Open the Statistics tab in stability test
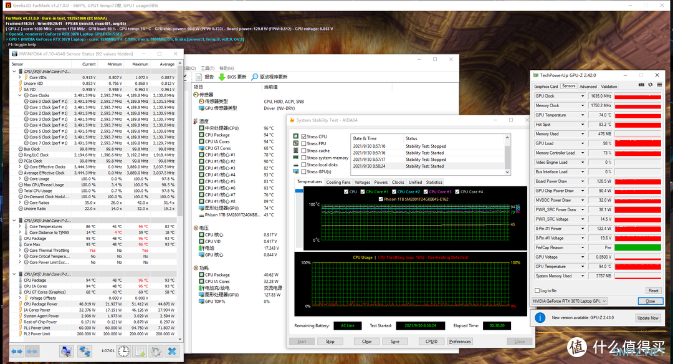This screenshot has width=673, height=364. (x=434, y=182)
